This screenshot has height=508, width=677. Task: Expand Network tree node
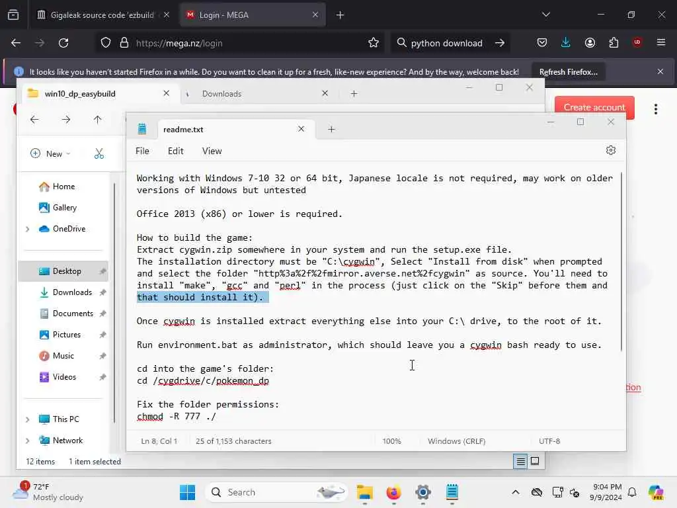pyautogui.click(x=28, y=441)
